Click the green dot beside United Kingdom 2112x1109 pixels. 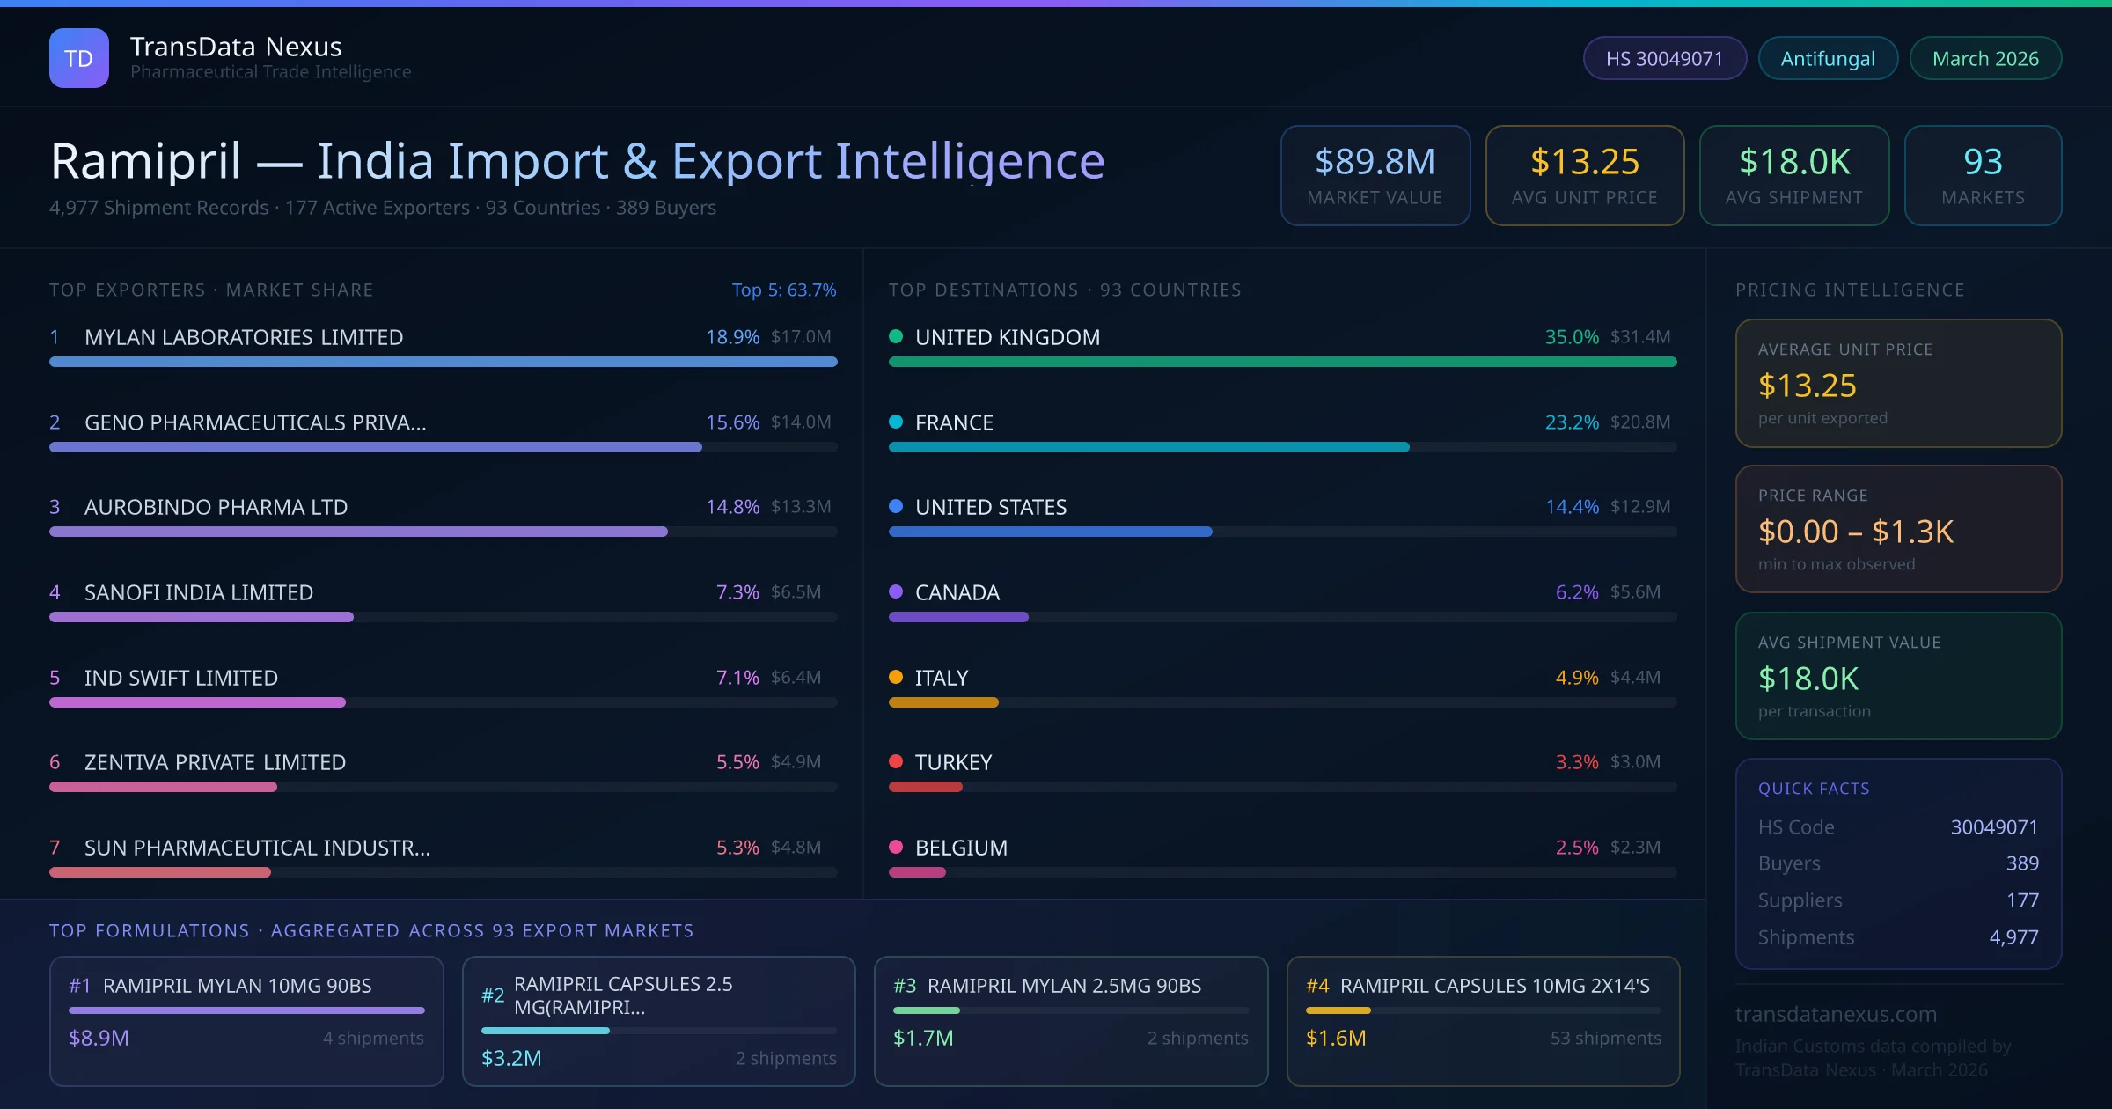(896, 336)
